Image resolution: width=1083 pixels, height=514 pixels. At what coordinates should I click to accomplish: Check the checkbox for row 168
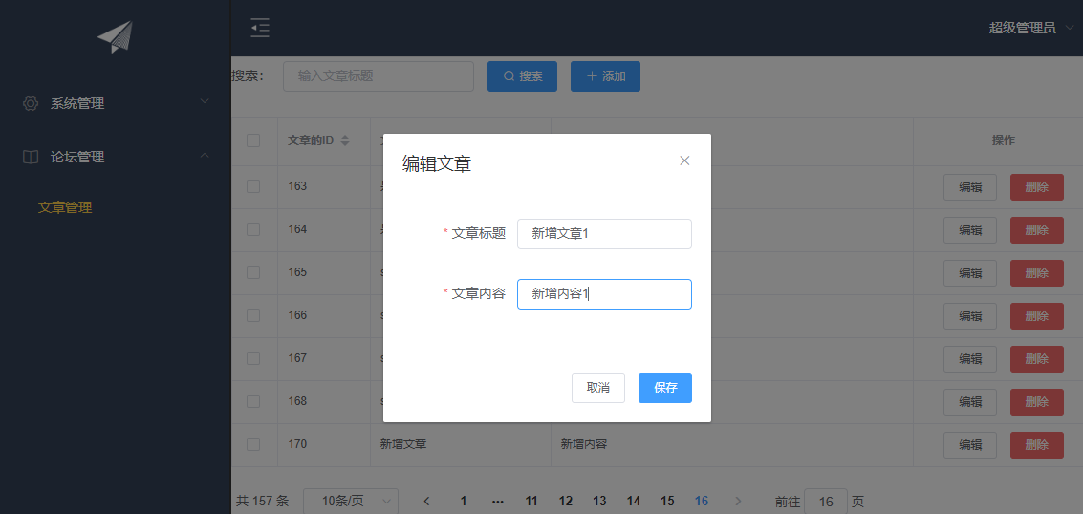tap(253, 401)
